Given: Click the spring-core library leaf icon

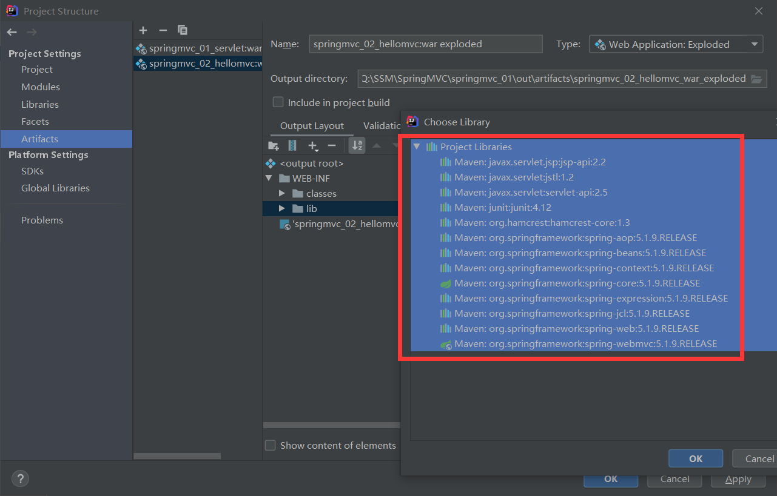Looking at the screenshot, I should [x=446, y=283].
